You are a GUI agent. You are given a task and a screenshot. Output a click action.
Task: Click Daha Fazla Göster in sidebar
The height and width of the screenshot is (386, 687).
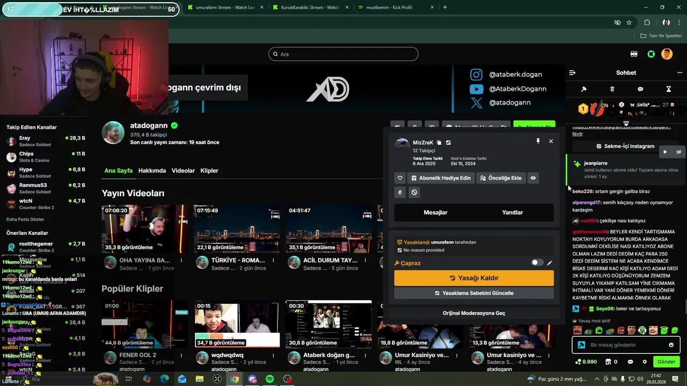coord(25,219)
